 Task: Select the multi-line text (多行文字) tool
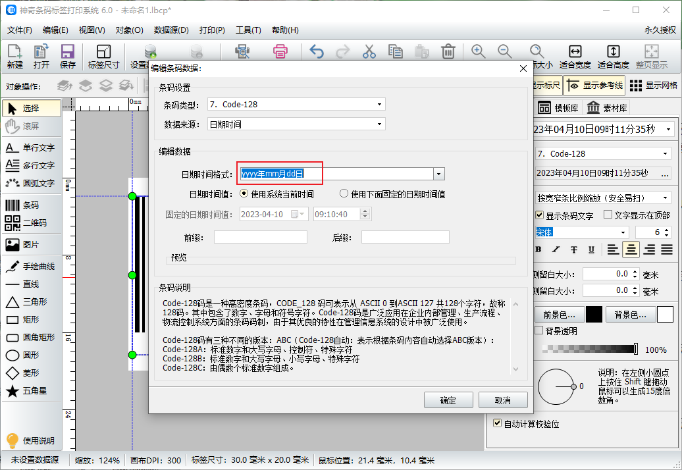pyautogui.click(x=32, y=166)
